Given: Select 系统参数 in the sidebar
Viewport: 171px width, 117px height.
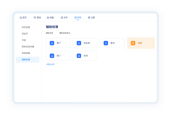Looking at the screenshot, I should click(26, 53).
